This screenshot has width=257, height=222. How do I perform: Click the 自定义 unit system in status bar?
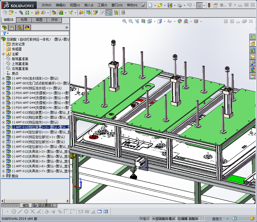[x=217, y=219]
